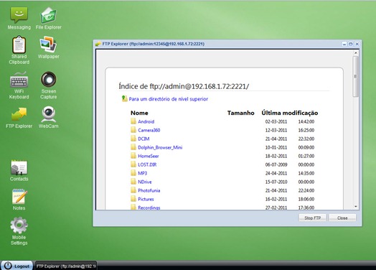Open the LOST.DIR folder link
This screenshot has width=376, height=270.
(x=147, y=165)
